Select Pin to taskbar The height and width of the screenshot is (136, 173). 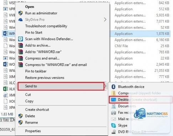point(36,71)
